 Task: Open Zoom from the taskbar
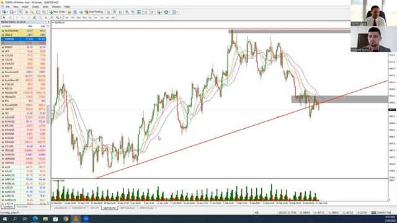click(x=86, y=219)
